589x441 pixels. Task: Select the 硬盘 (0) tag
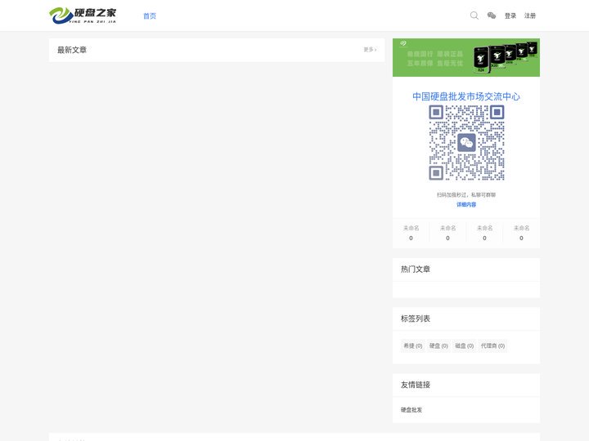pos(438,345)
